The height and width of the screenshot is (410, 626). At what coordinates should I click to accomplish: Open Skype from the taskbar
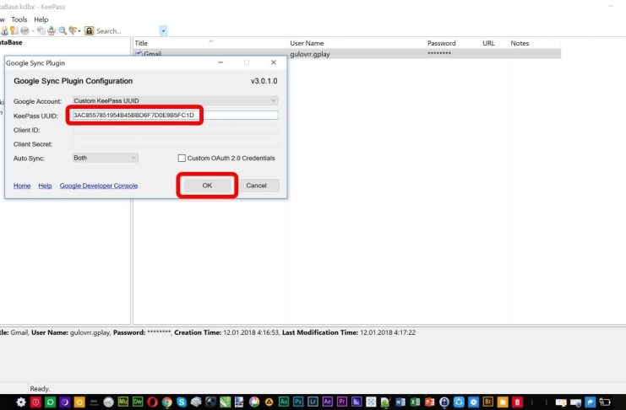pyautogui.click(x=182, y=402)
